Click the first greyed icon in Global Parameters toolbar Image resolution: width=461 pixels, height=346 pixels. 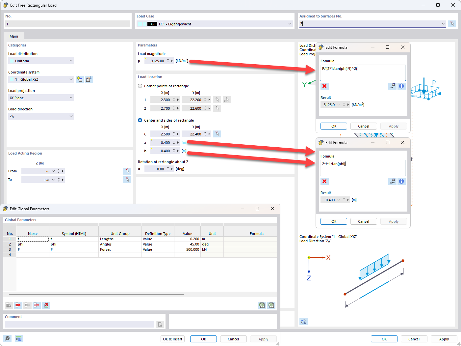pyautogui.click(x=9, y=305)
